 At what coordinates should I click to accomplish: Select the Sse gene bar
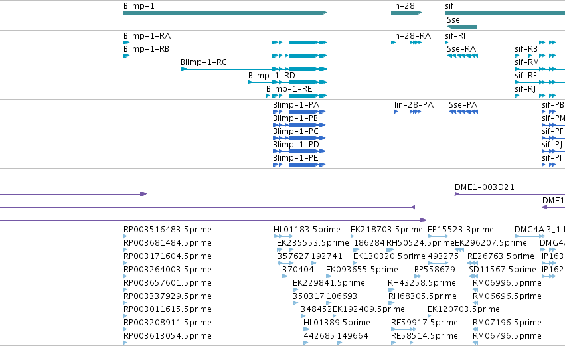pos(462,27)
